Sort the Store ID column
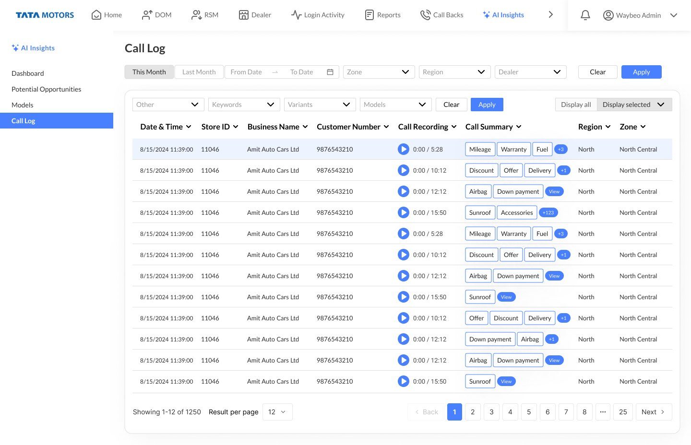 click(219, 127)
